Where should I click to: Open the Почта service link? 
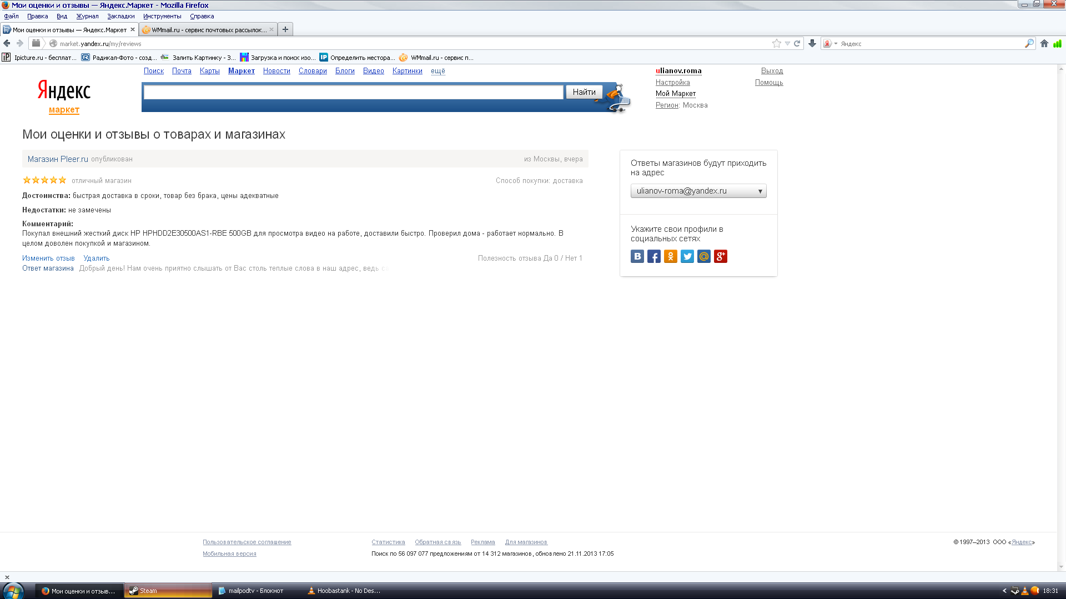182,71
